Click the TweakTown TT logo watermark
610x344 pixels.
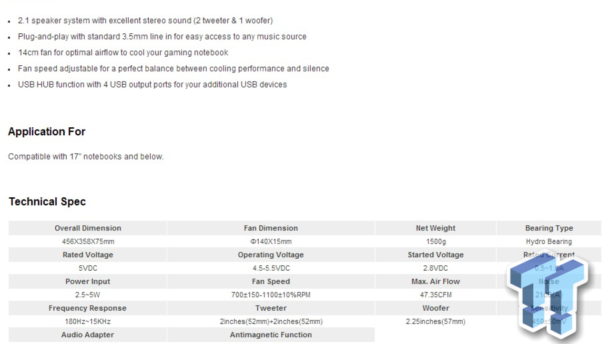[547, 295]
